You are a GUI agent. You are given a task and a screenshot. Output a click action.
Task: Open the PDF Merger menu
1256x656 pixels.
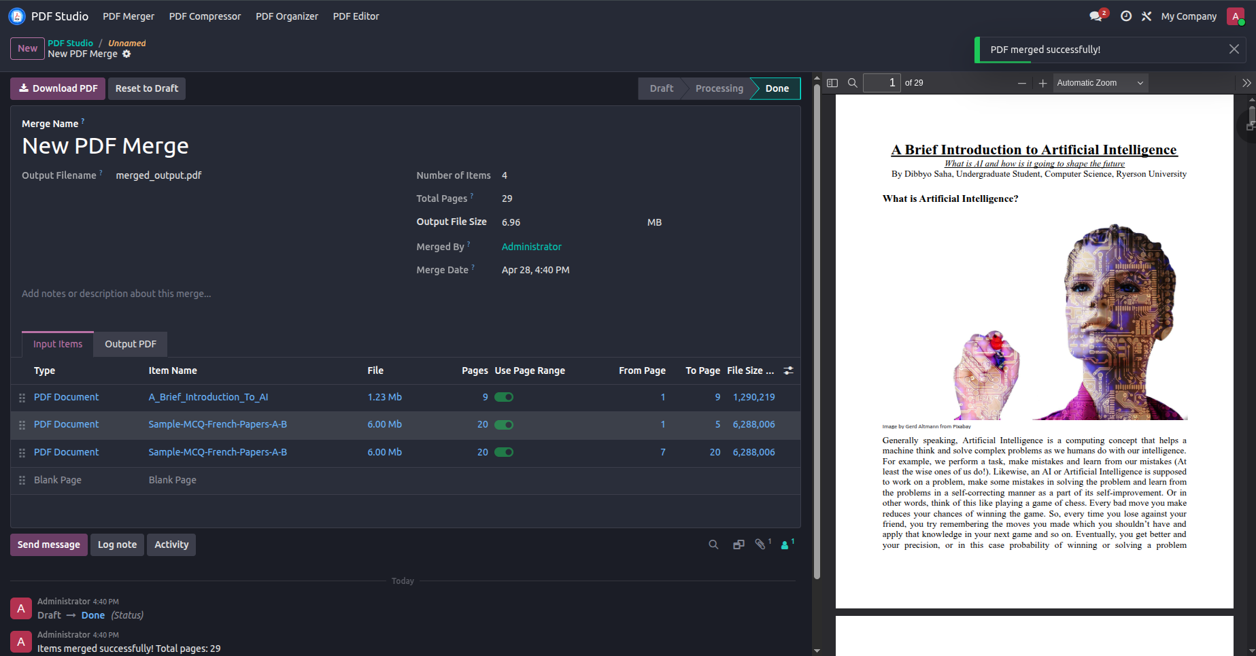pyautogui.click(x=129, y=16)
